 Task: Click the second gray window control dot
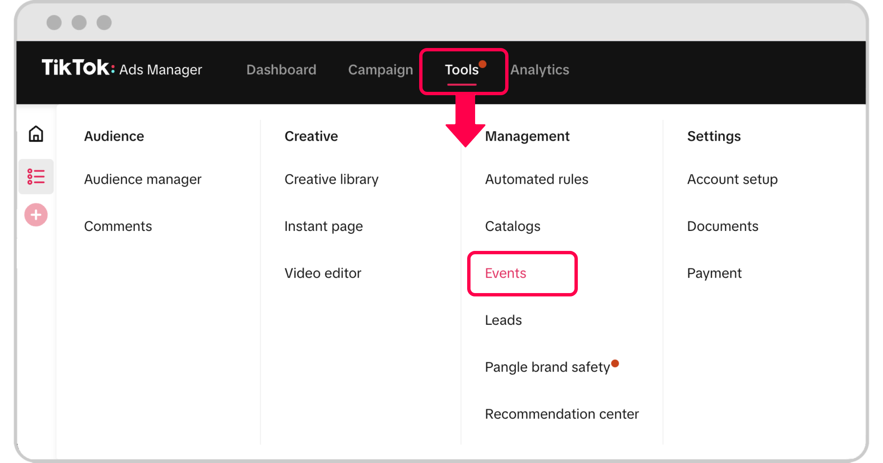pos(79,22)
